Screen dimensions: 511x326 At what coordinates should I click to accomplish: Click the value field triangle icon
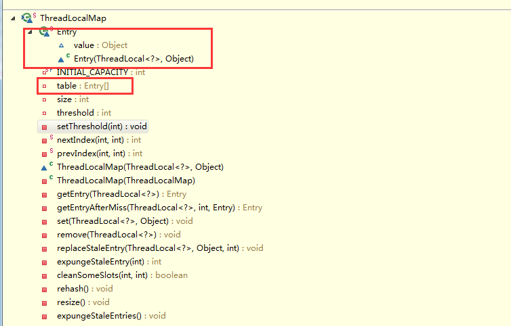(61, 45)
